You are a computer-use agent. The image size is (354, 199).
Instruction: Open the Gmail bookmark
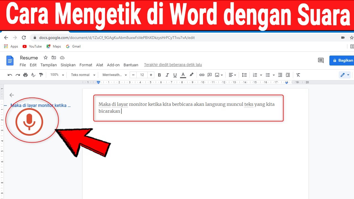point(73,46)
